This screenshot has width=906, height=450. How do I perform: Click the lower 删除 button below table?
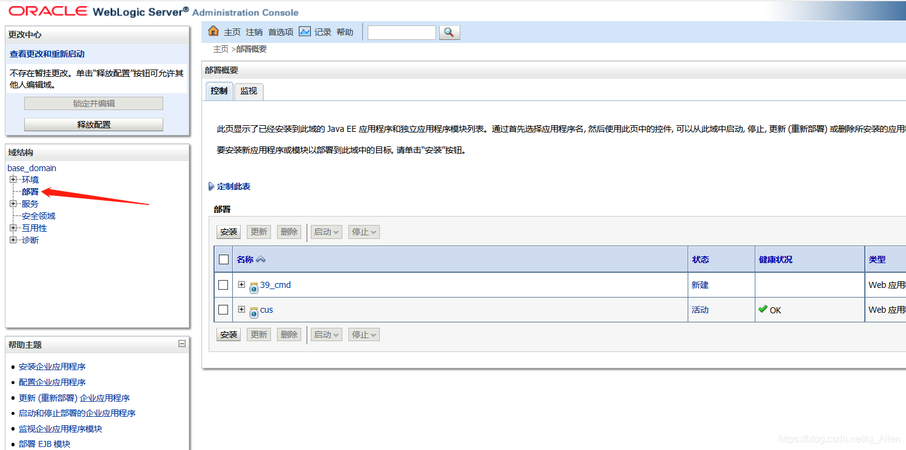click(x=289, y=334)
